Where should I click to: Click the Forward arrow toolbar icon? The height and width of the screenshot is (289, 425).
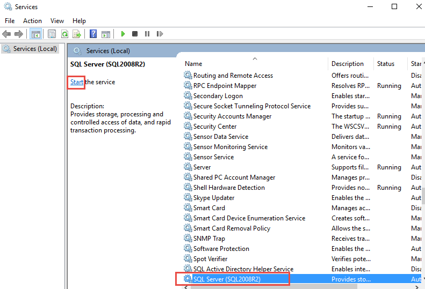pos(19,34)
